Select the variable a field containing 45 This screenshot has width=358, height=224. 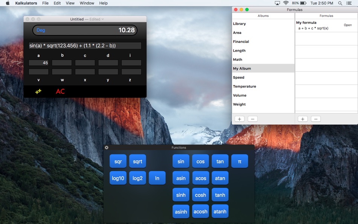click(38, 63)
